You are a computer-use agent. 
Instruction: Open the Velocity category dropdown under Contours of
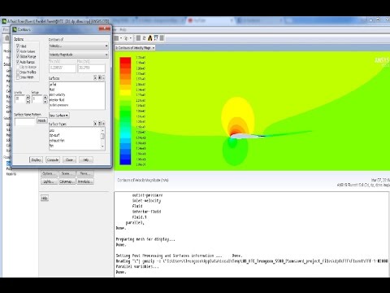(79, 46)
